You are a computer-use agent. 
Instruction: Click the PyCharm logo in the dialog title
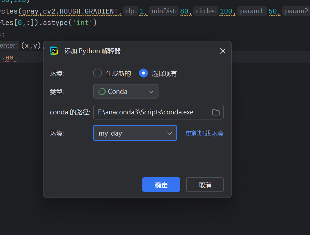click(x=54, y=51)
